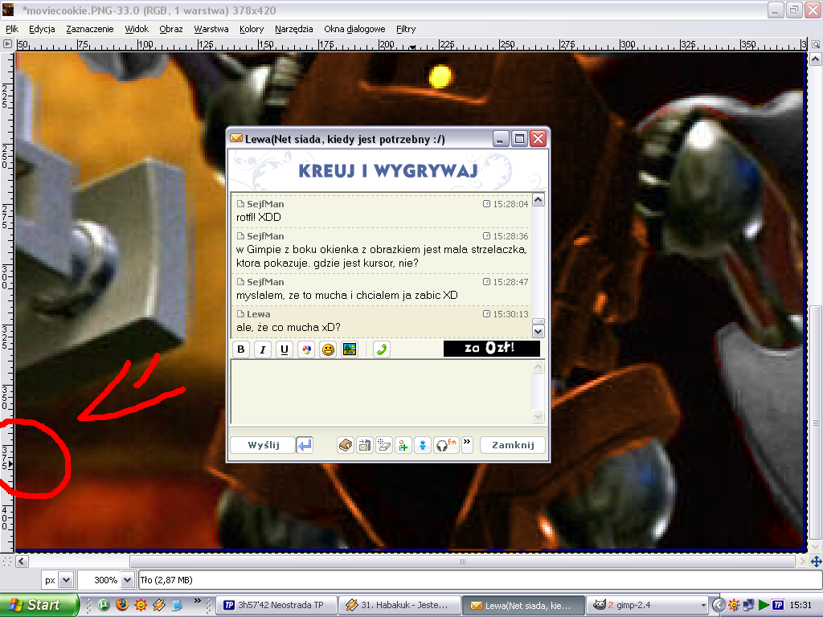
Task: Click the 'za 0zł!' advertisement banner
Action: click(491, 349)
